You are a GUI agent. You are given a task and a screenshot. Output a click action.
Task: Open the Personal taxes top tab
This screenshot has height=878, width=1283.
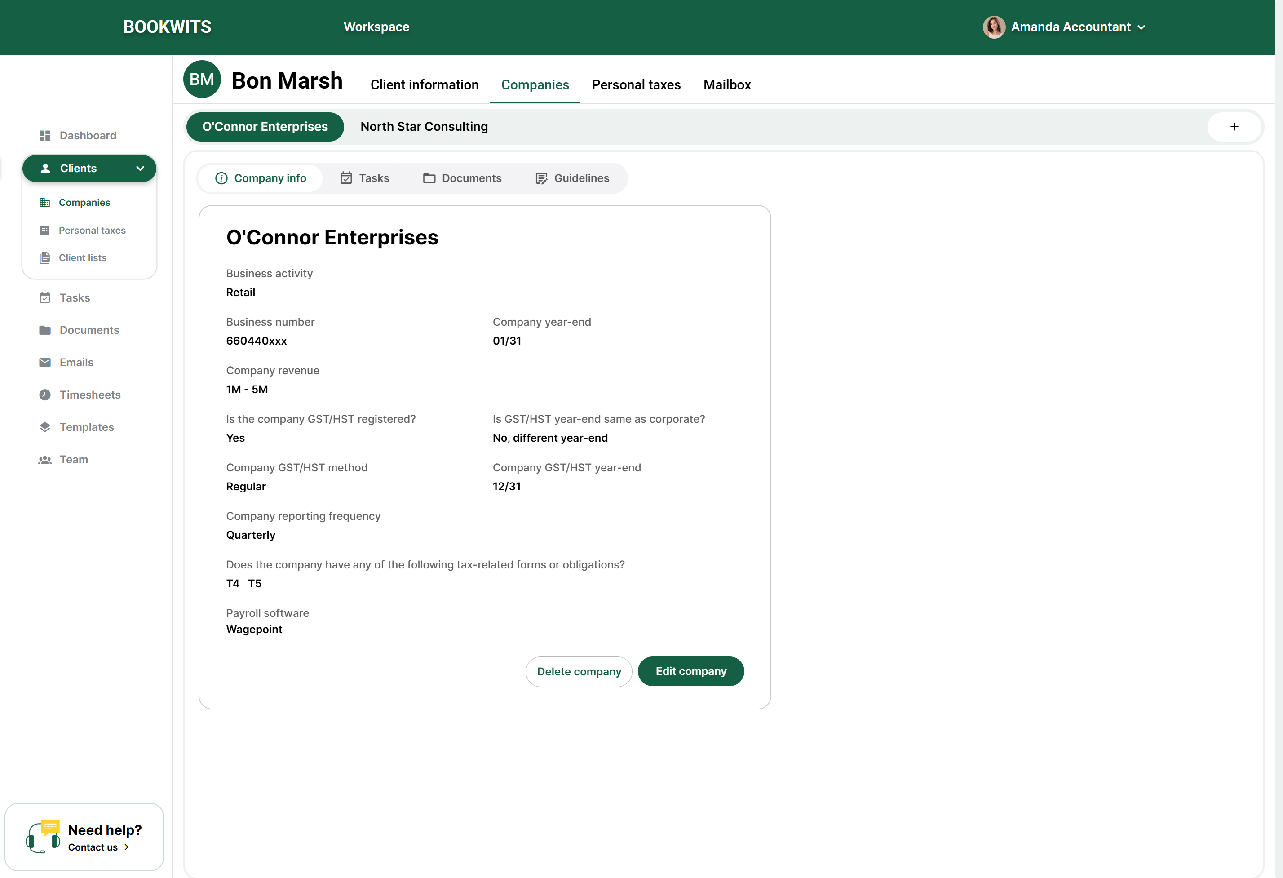coord(636,84)
